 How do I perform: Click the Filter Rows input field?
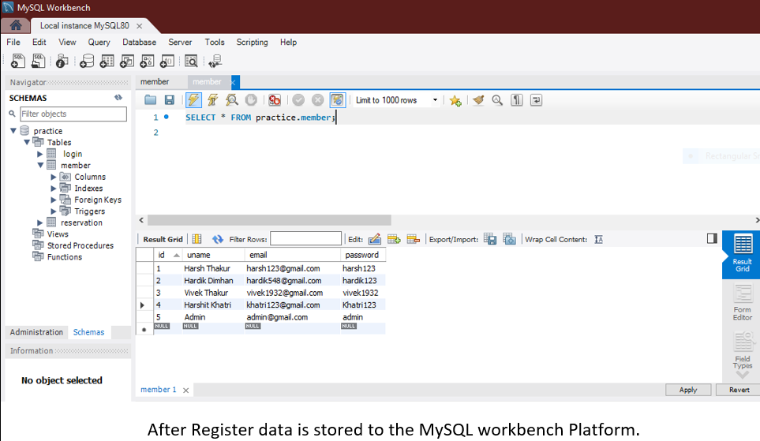coord(305,239)
